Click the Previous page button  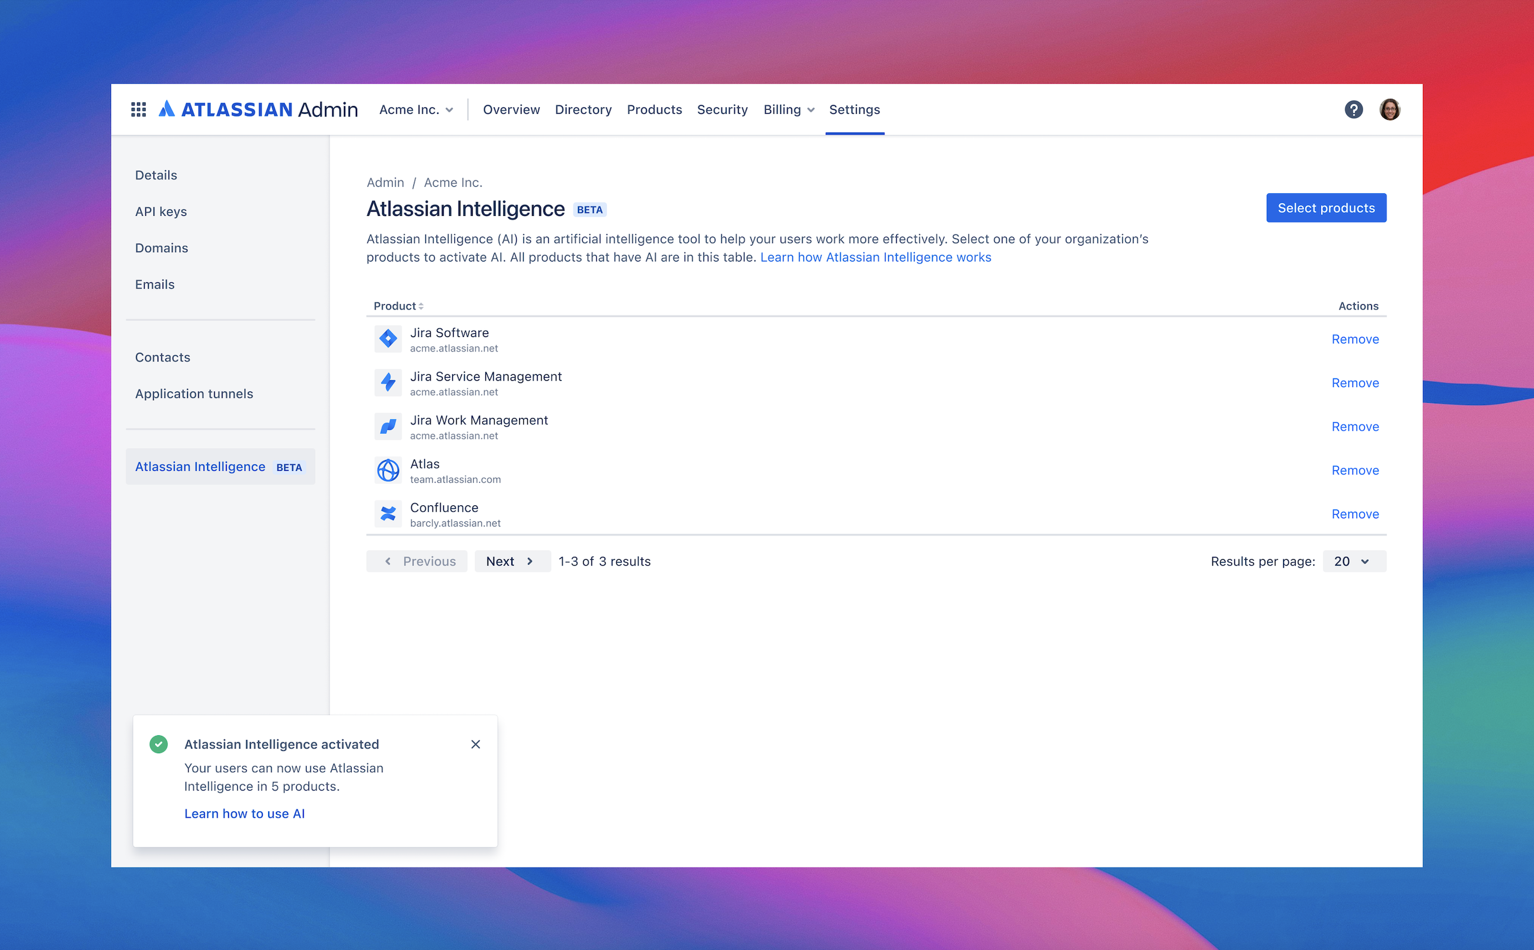click(416, 561)
